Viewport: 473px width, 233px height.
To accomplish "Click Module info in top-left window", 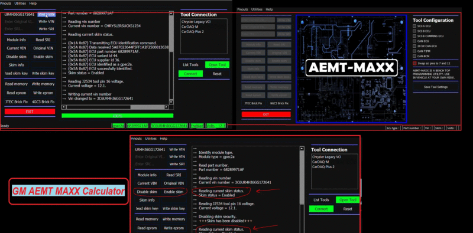I will pos(17,40).
